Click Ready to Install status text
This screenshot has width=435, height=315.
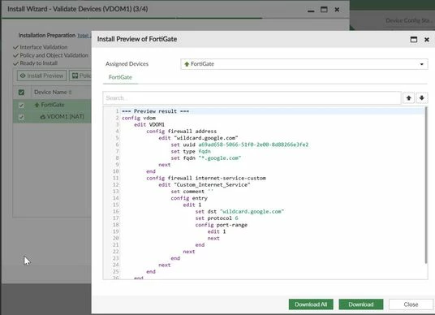pos(39,63)
